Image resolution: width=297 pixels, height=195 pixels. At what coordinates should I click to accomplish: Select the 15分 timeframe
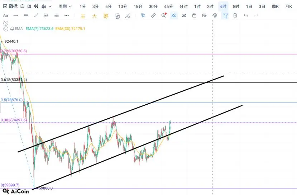(138, 6)
